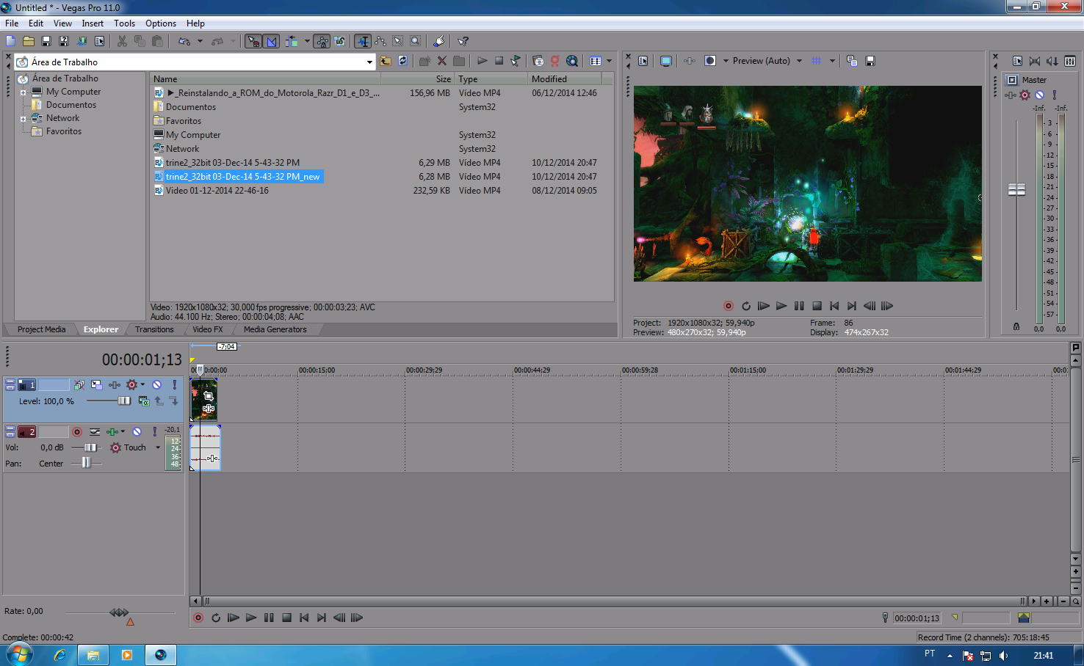Create a new project via toolbar icon
Viewport: 1084px width, 666px height.
11,41
